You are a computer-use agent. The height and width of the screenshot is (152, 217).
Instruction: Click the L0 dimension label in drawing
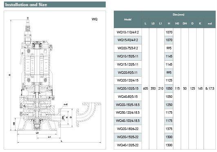click(x=37, y=133)
